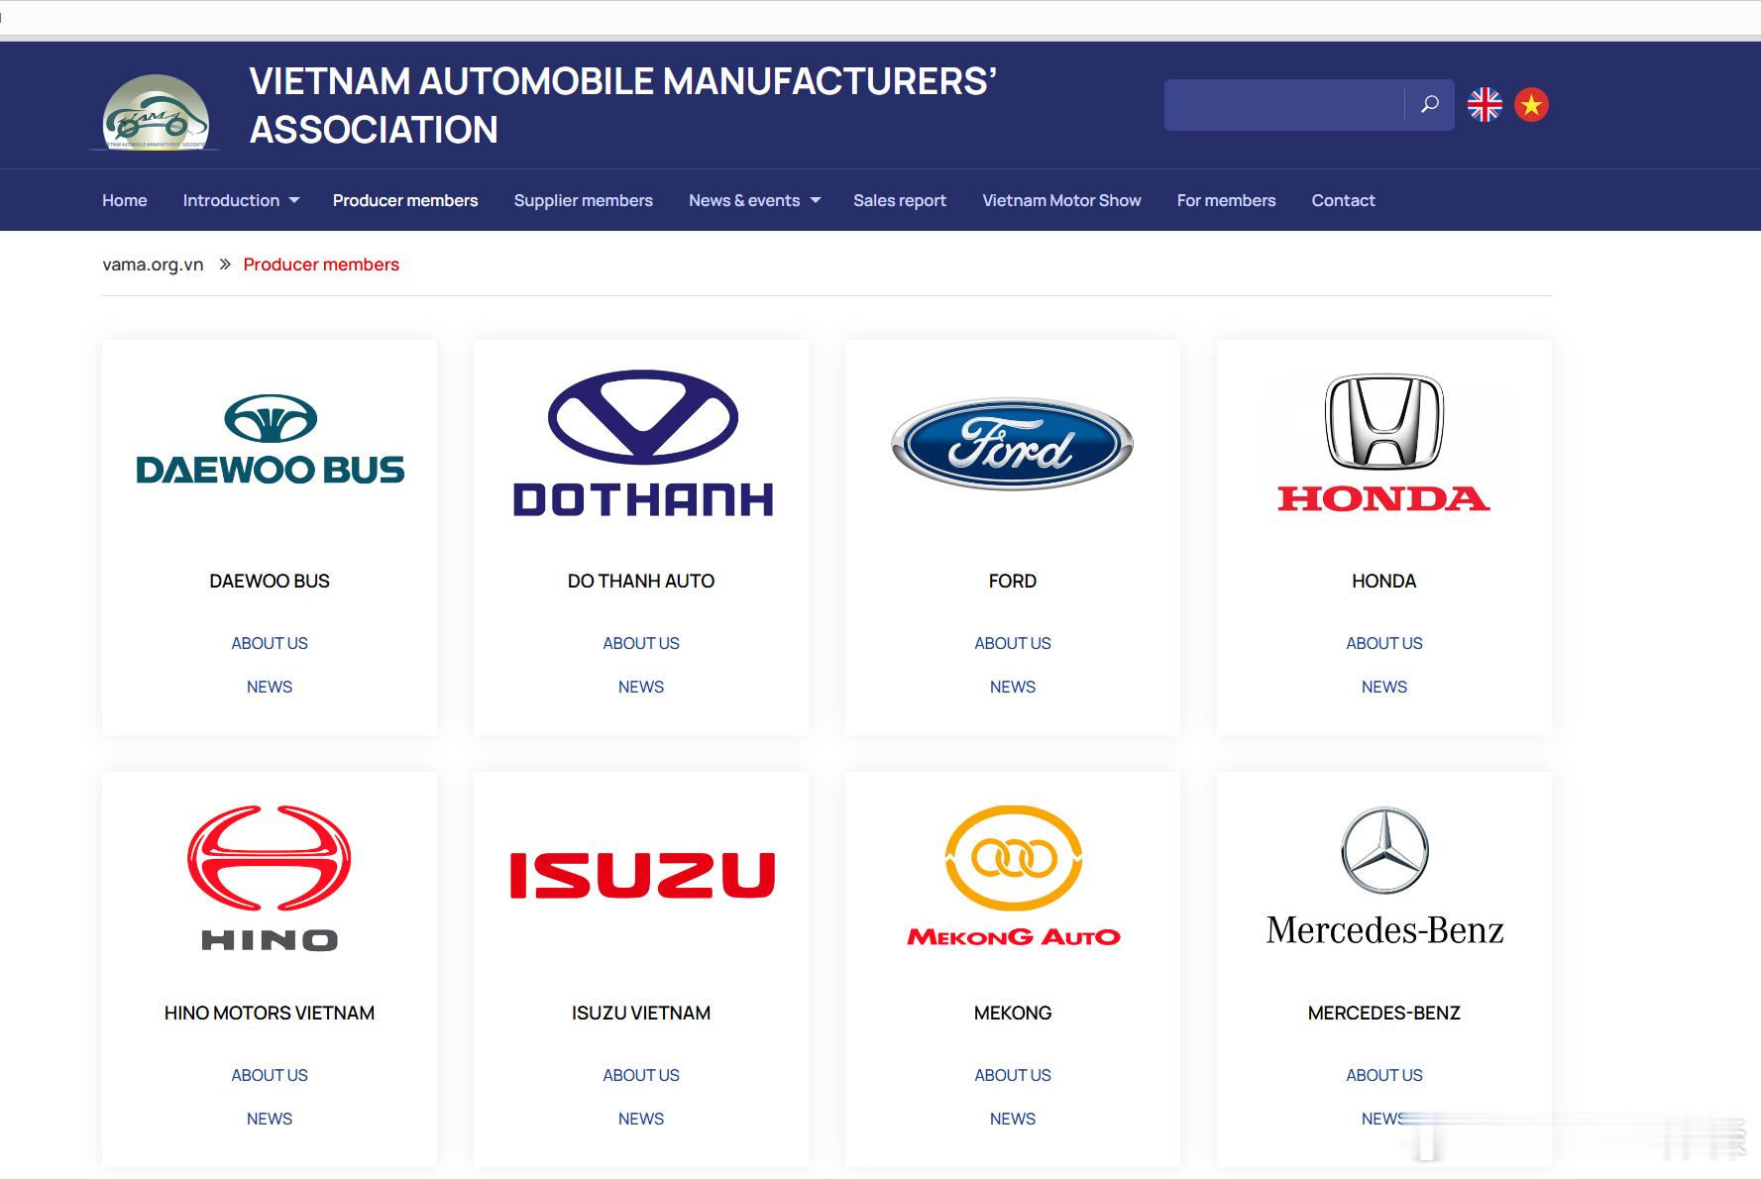The width and height of the screenshot is (1761, 1179).
Task: Click the FORD member name
Action: point(1013,581)
